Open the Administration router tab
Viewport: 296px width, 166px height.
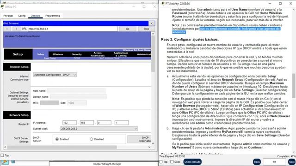coord(144,54)
